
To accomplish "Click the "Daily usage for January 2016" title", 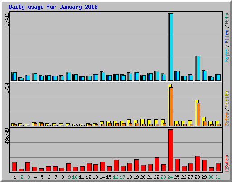I will coord(53,7).
